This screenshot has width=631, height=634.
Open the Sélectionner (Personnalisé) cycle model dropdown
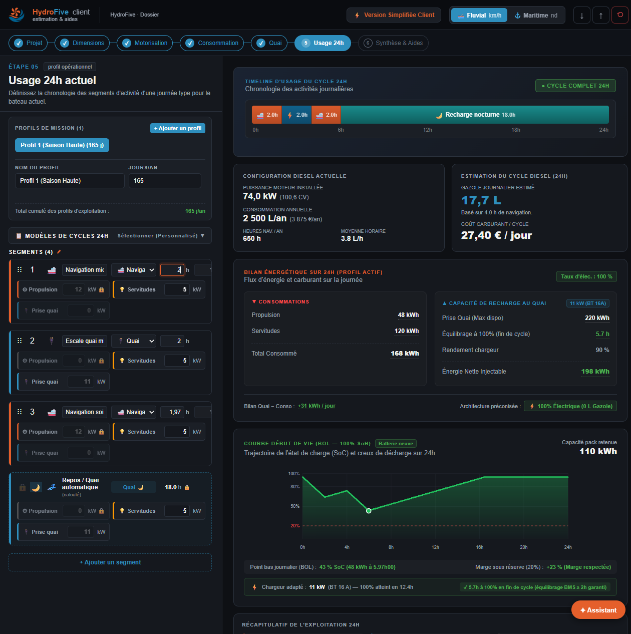pos(161,236)
